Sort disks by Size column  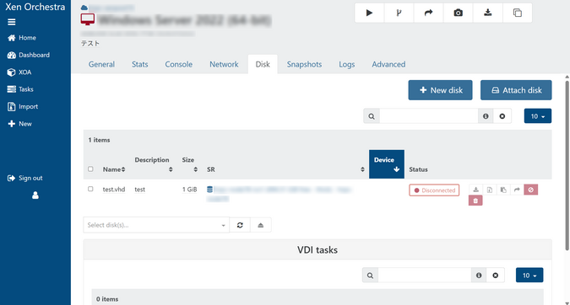click(x=190, y=164)
